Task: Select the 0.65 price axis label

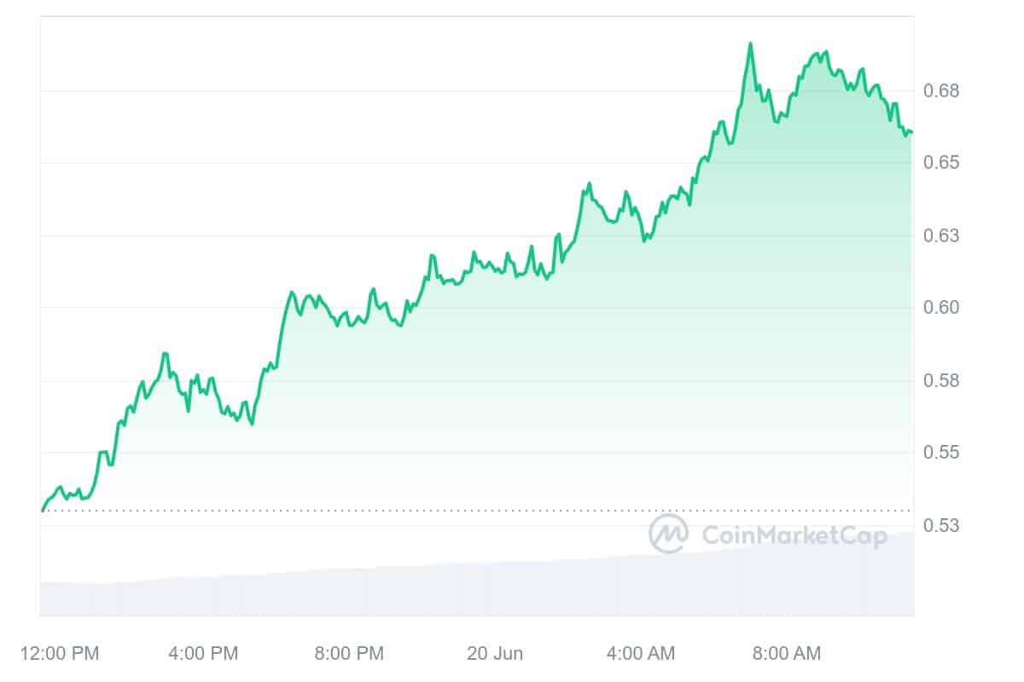Action: point(942,162)
